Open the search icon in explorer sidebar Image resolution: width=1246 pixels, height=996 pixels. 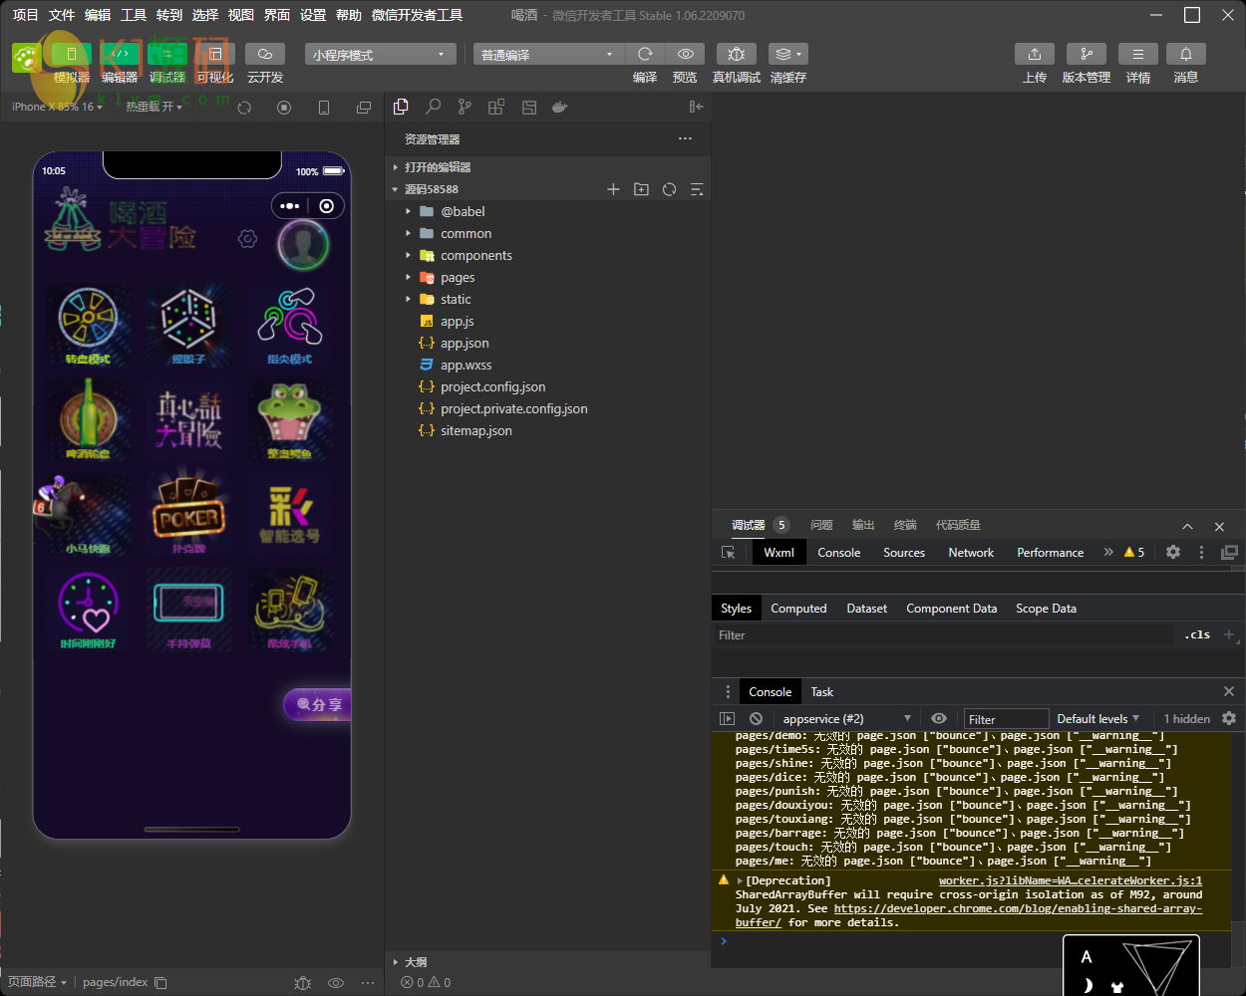(433, 107)
